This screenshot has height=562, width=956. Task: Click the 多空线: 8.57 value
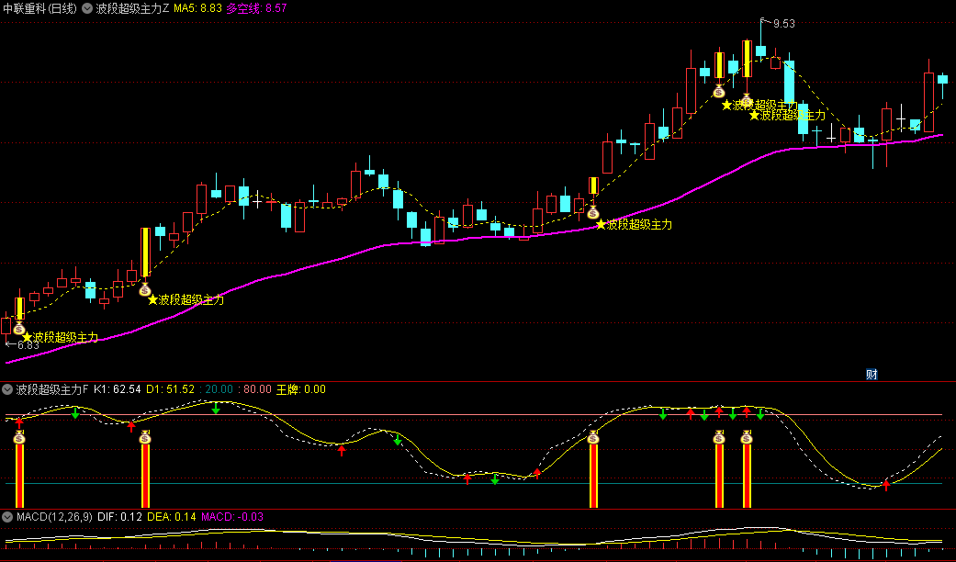coord(256,8)
